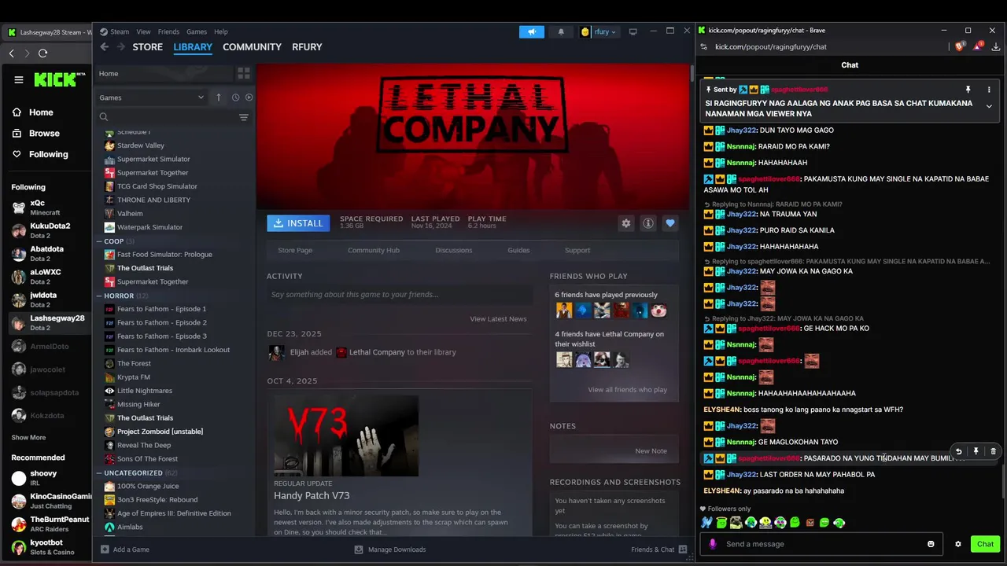This screenshot has height=566, width=1007.
Task: Open the Help menu in Steam
Action: [221, 31]
